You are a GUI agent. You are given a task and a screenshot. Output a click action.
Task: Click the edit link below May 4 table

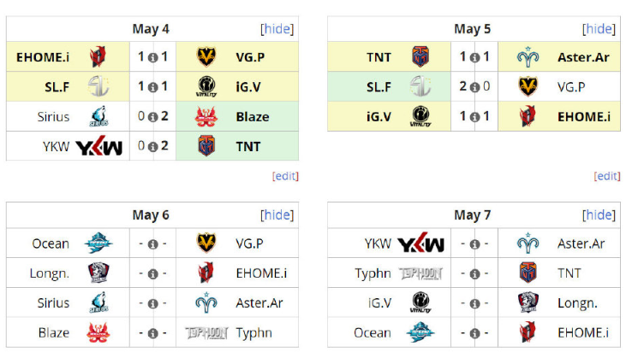click(x=285, y=176)
